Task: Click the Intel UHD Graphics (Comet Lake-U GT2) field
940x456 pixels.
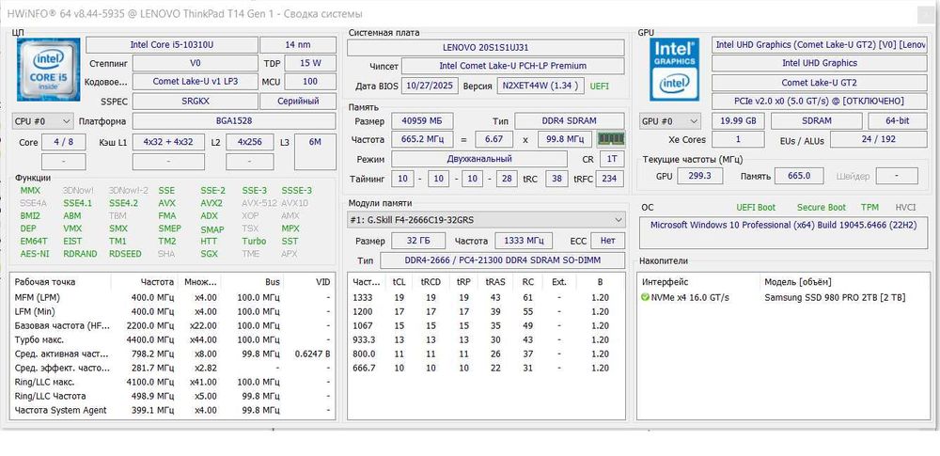Action: click(x=821, y=45)
